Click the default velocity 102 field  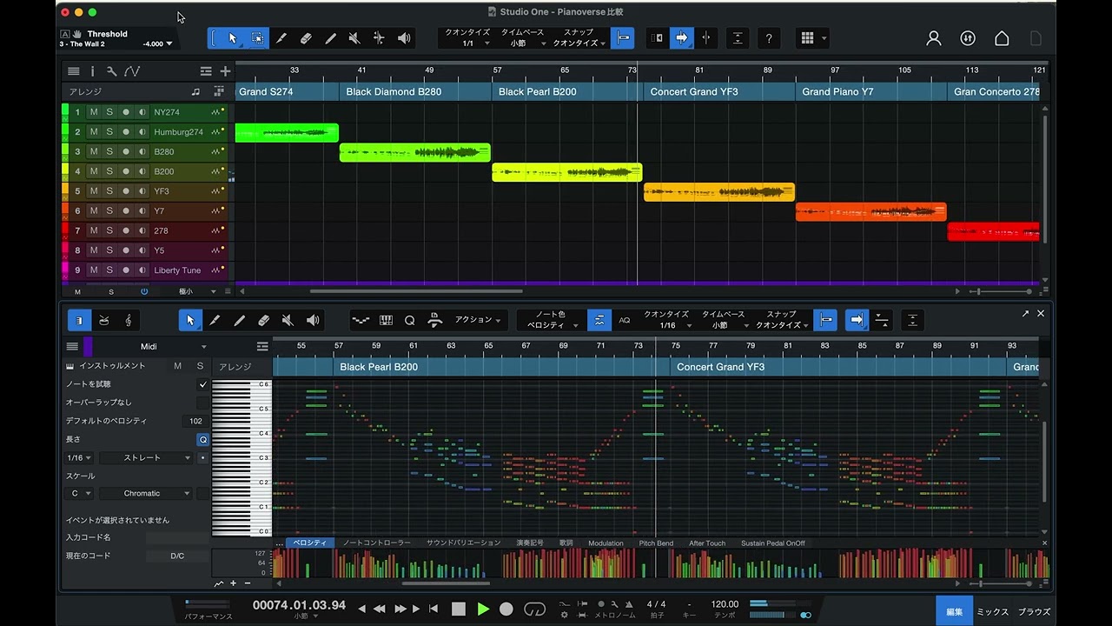(195, 421)
